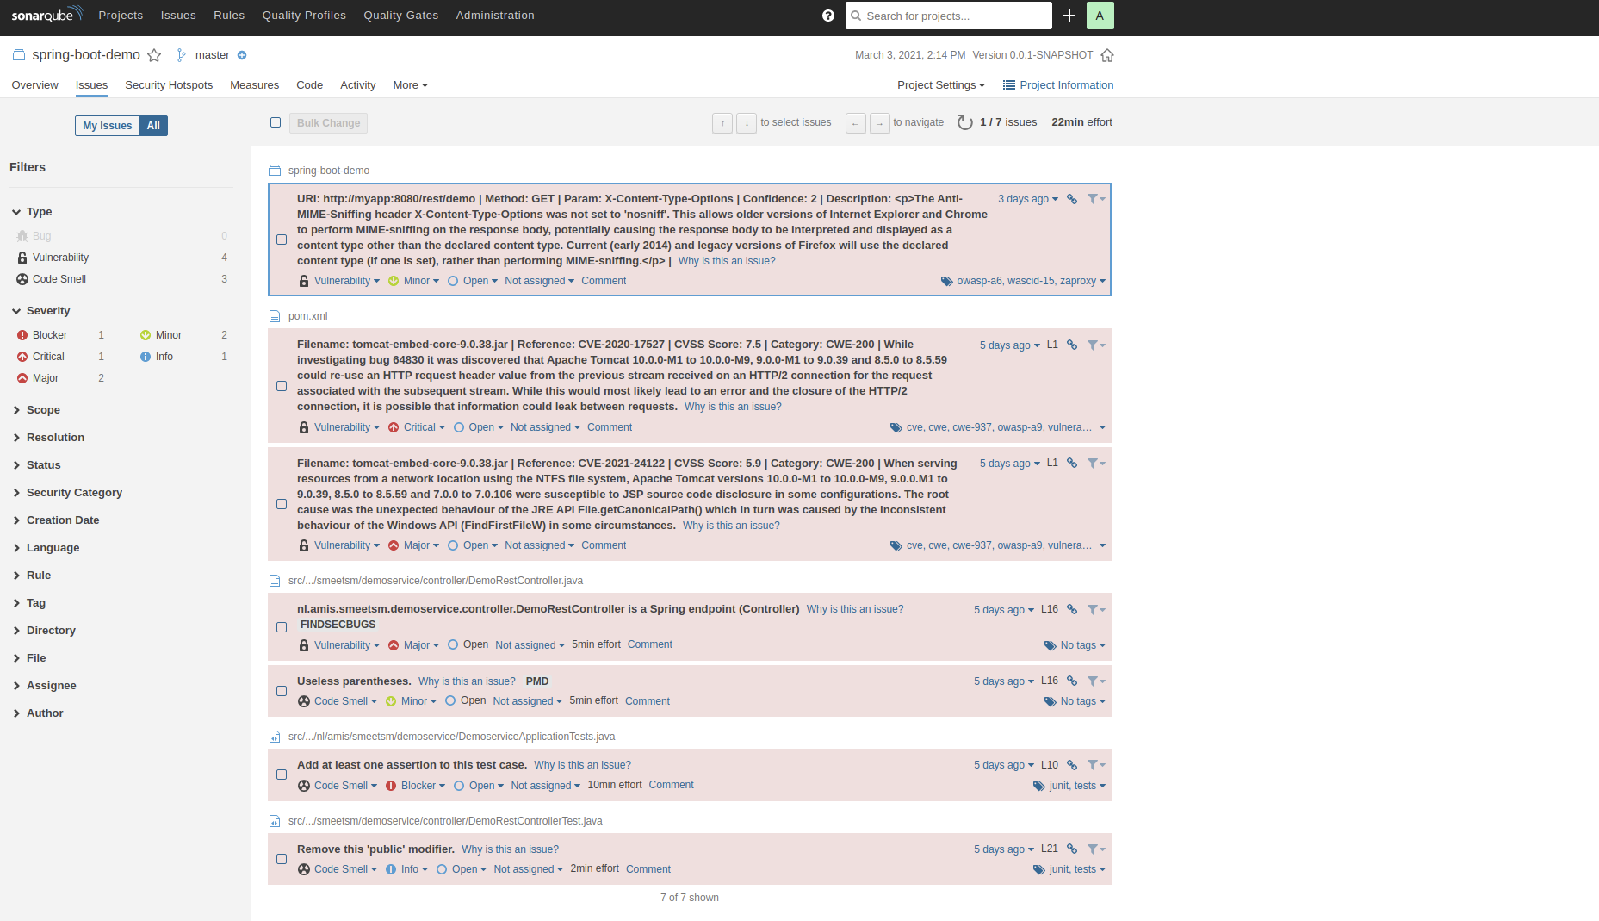Switch the filter toggle to My Issues
1599x921 pixels.
pos(106,126)
